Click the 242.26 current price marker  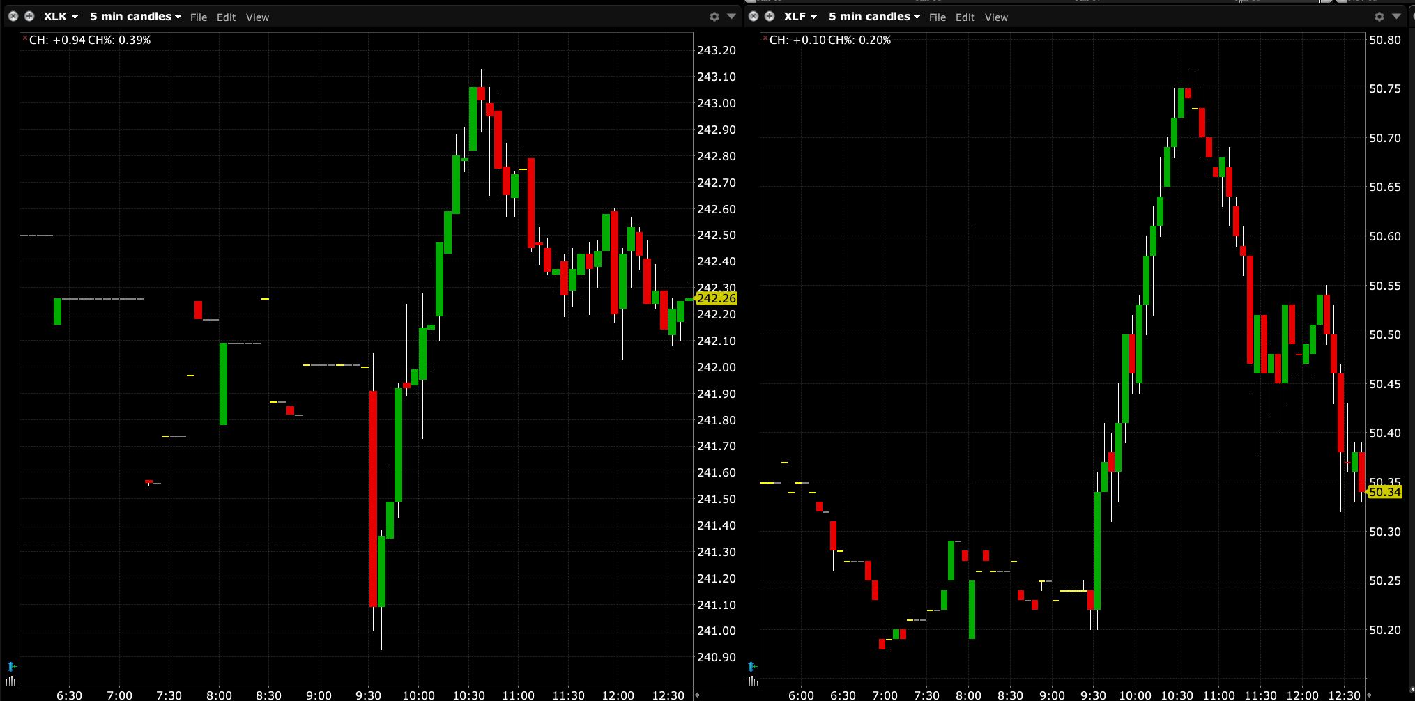tap(716, 298)
